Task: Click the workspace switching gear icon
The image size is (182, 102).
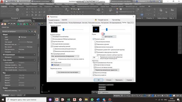Action: tap(162, 95)
